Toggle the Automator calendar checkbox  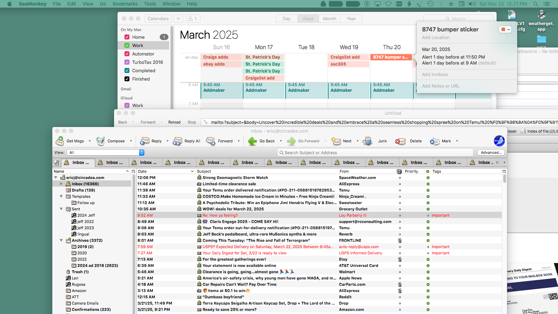pos(127,54)
